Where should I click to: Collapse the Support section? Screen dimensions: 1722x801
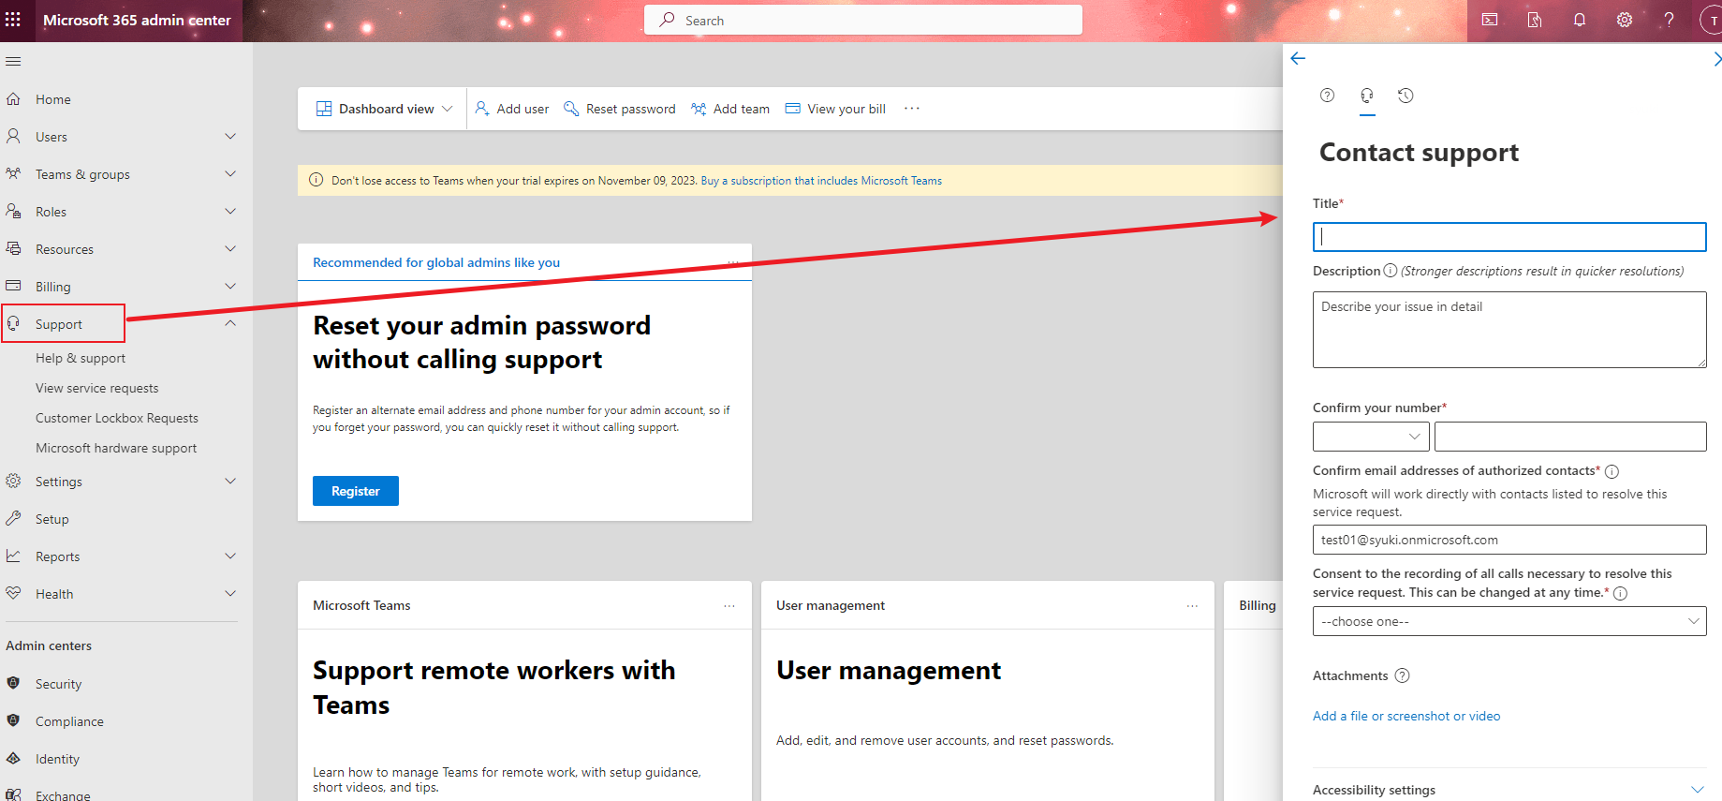point(230,324)
